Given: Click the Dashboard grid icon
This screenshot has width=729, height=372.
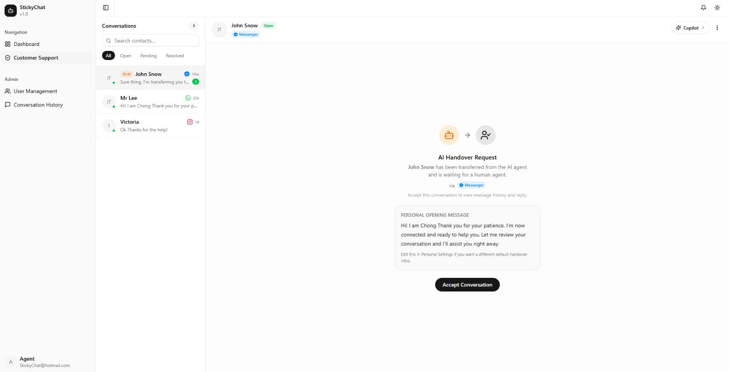Looking at the screenshot, I should click(8, 44).
